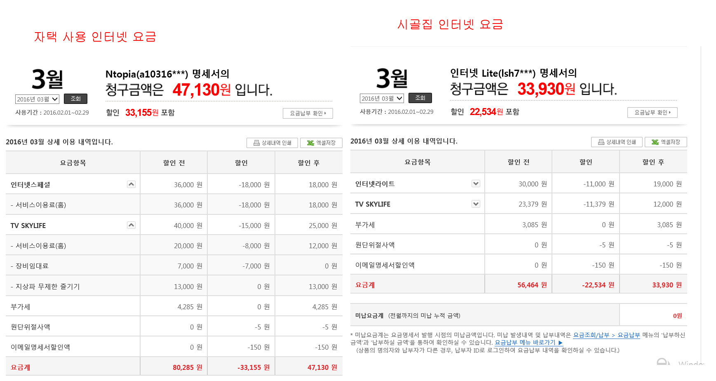The height and width of the screenshot is (381, 716).
Task: Click the 할인 column header in right table
Action: (585, 162)
